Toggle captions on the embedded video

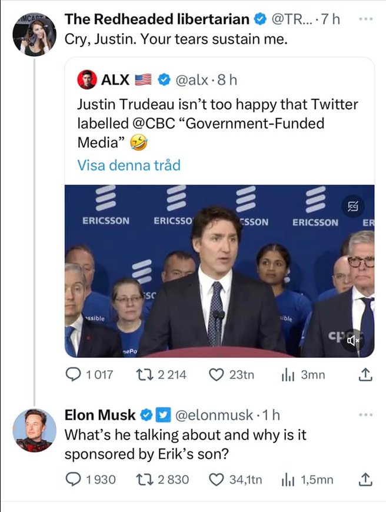(x=352, y=205)
